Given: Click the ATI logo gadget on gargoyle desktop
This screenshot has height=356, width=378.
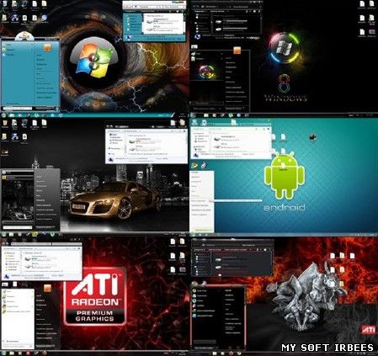Looking at the screenshot, I should 369,329.
